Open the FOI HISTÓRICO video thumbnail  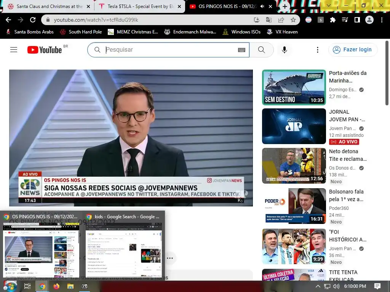(294, 246)
